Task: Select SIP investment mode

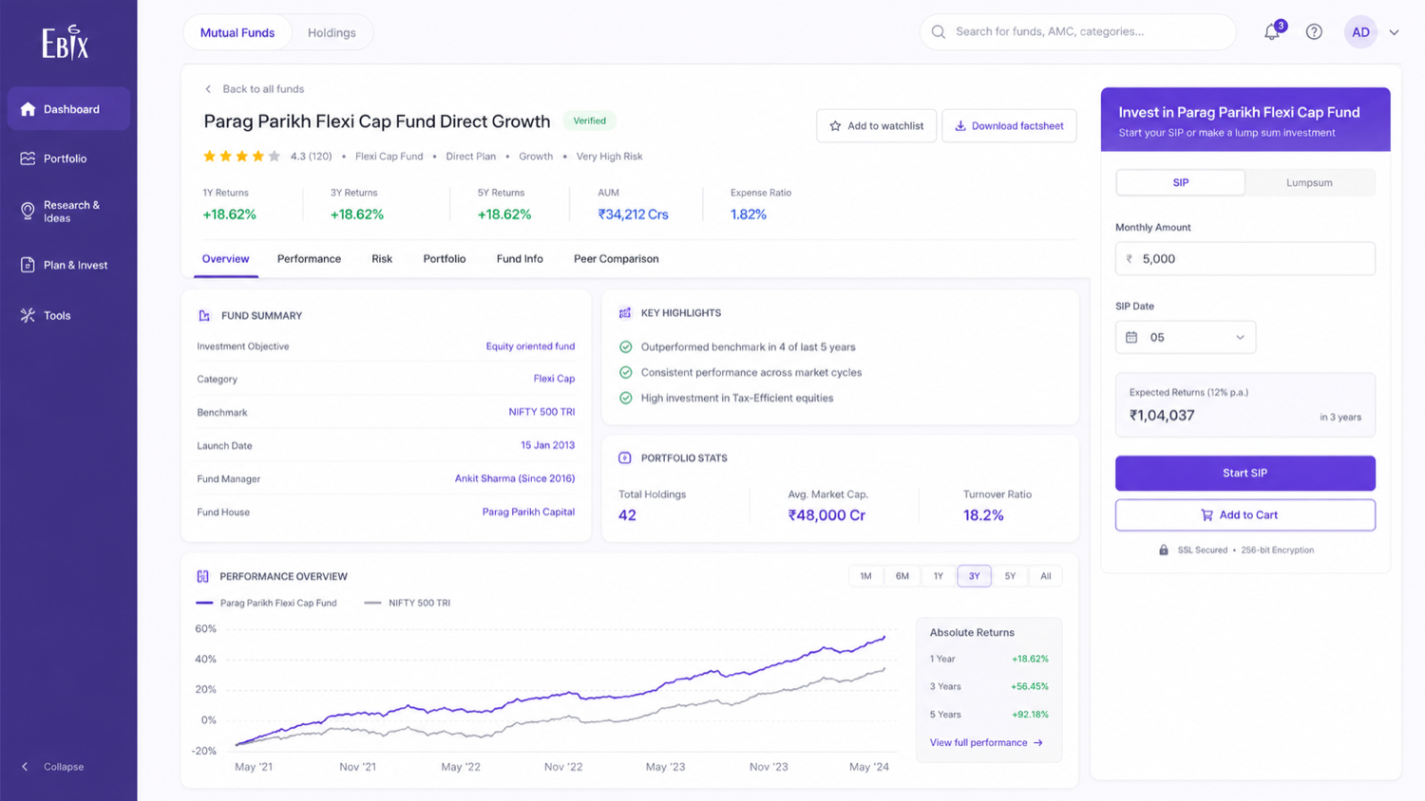Action: pyautogui.click(x=1180, y=182)
